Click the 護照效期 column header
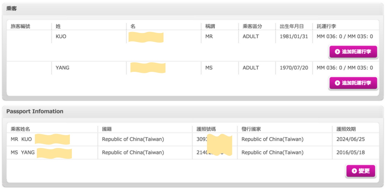 click(346, 129)
